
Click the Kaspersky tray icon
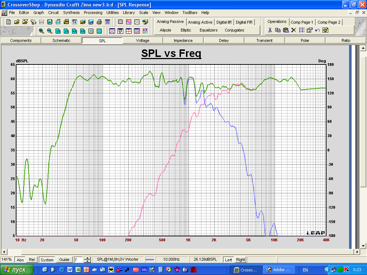pos(347,270)
